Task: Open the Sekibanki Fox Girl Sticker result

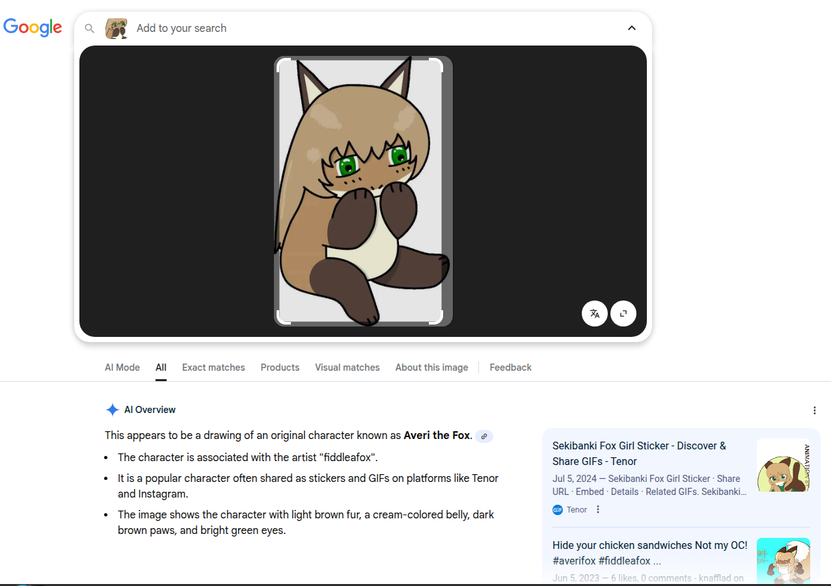Action: coord(639,453)
